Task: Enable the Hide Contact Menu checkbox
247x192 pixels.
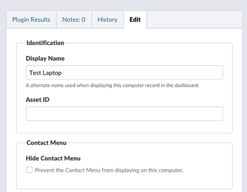Action: (x=30, y=170)
